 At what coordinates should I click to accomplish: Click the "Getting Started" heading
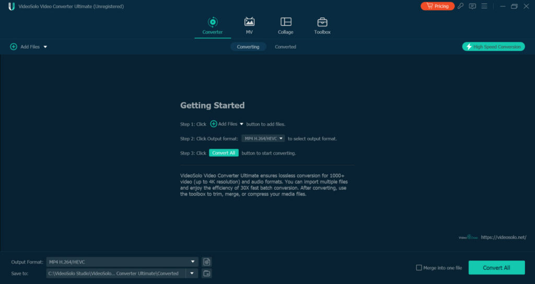pyautogui.click(x=212, y=105)
